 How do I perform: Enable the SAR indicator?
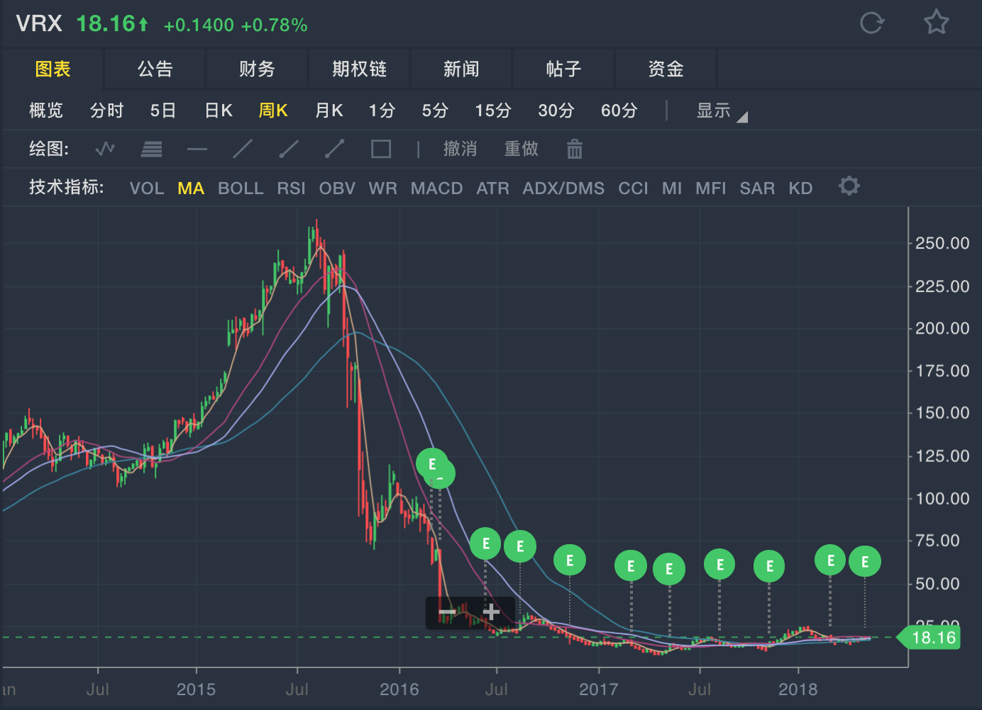757,188
